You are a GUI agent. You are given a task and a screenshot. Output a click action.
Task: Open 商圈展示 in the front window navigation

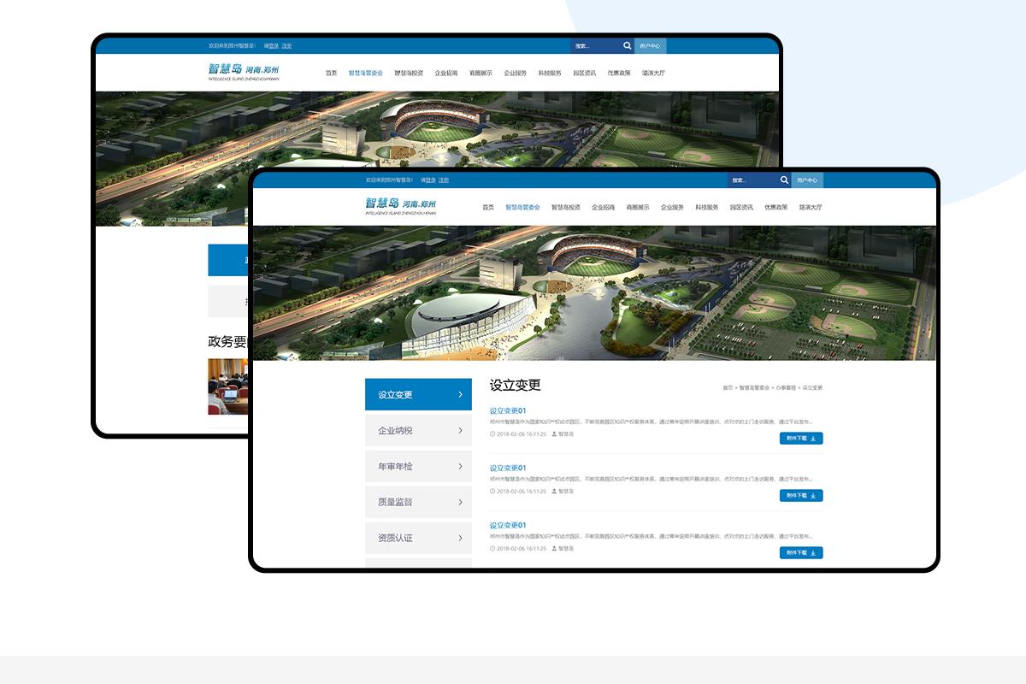[x=638, y=208]
